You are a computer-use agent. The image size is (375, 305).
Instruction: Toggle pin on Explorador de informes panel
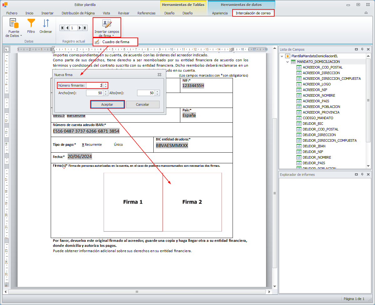pyautogui.click(x=362, y=175)
